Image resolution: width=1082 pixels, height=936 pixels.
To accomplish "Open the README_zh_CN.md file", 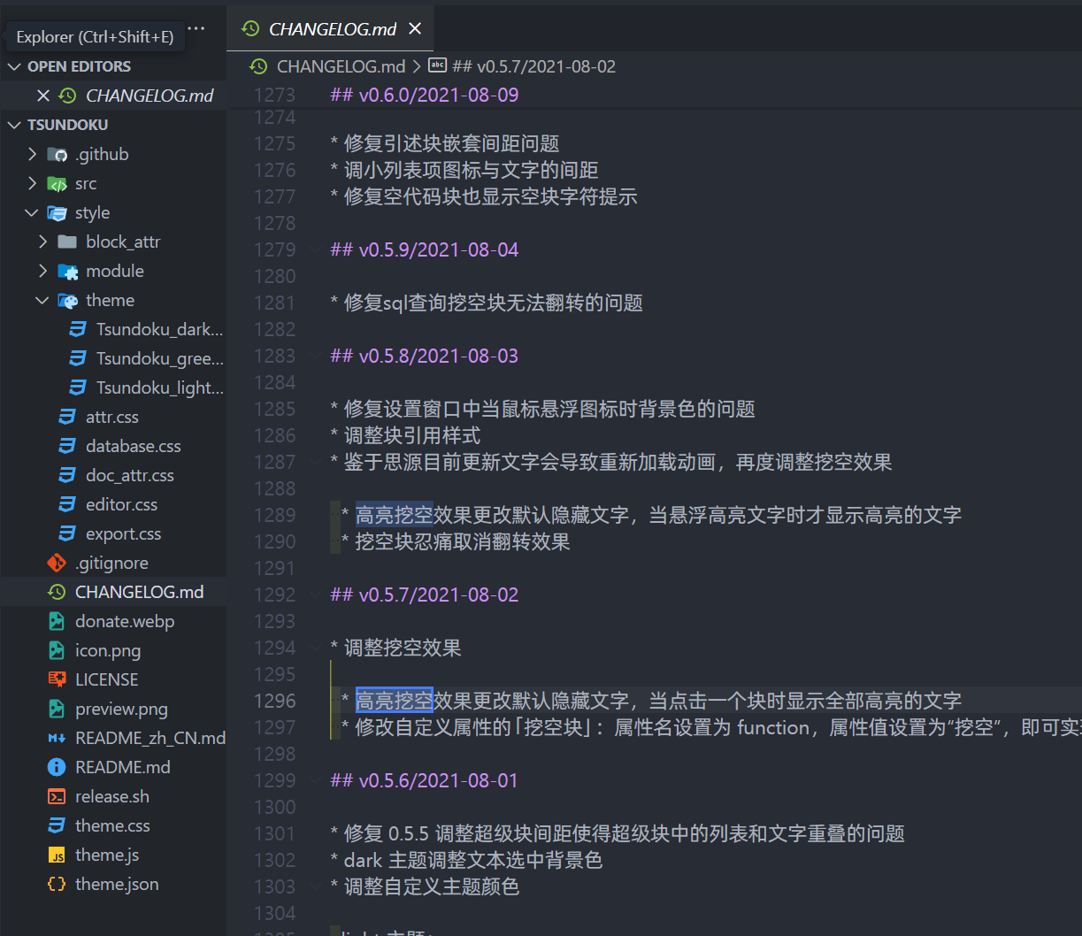I will point(150,738).
